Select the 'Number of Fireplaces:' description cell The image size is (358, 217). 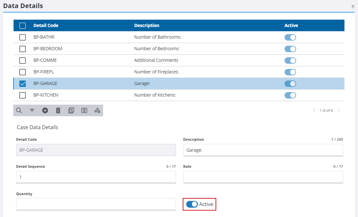coord(157,72)
